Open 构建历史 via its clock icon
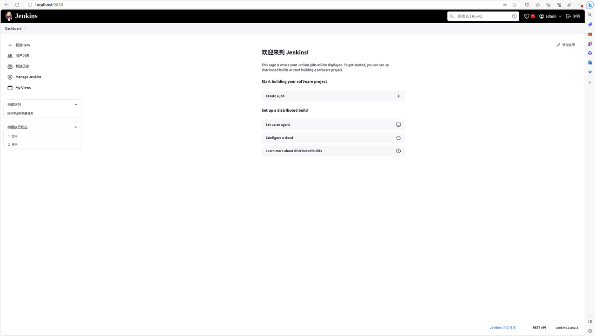Image resolution: width=595 pixels, height=336 pixels. (x=10, y=66)
